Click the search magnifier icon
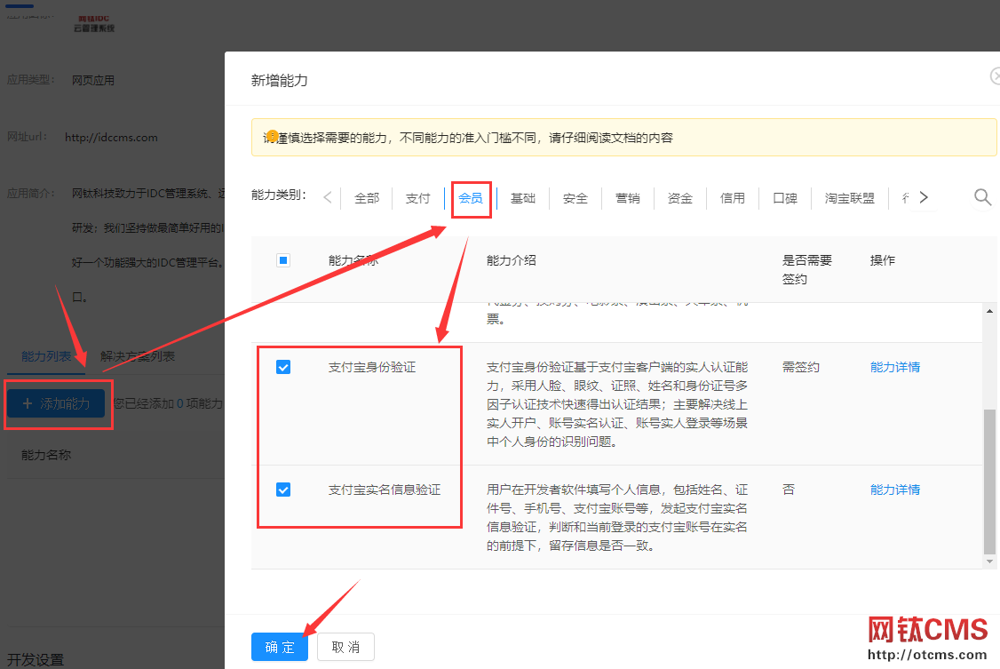Viewport: 1000px width, 669px height. tap(982, 197)
